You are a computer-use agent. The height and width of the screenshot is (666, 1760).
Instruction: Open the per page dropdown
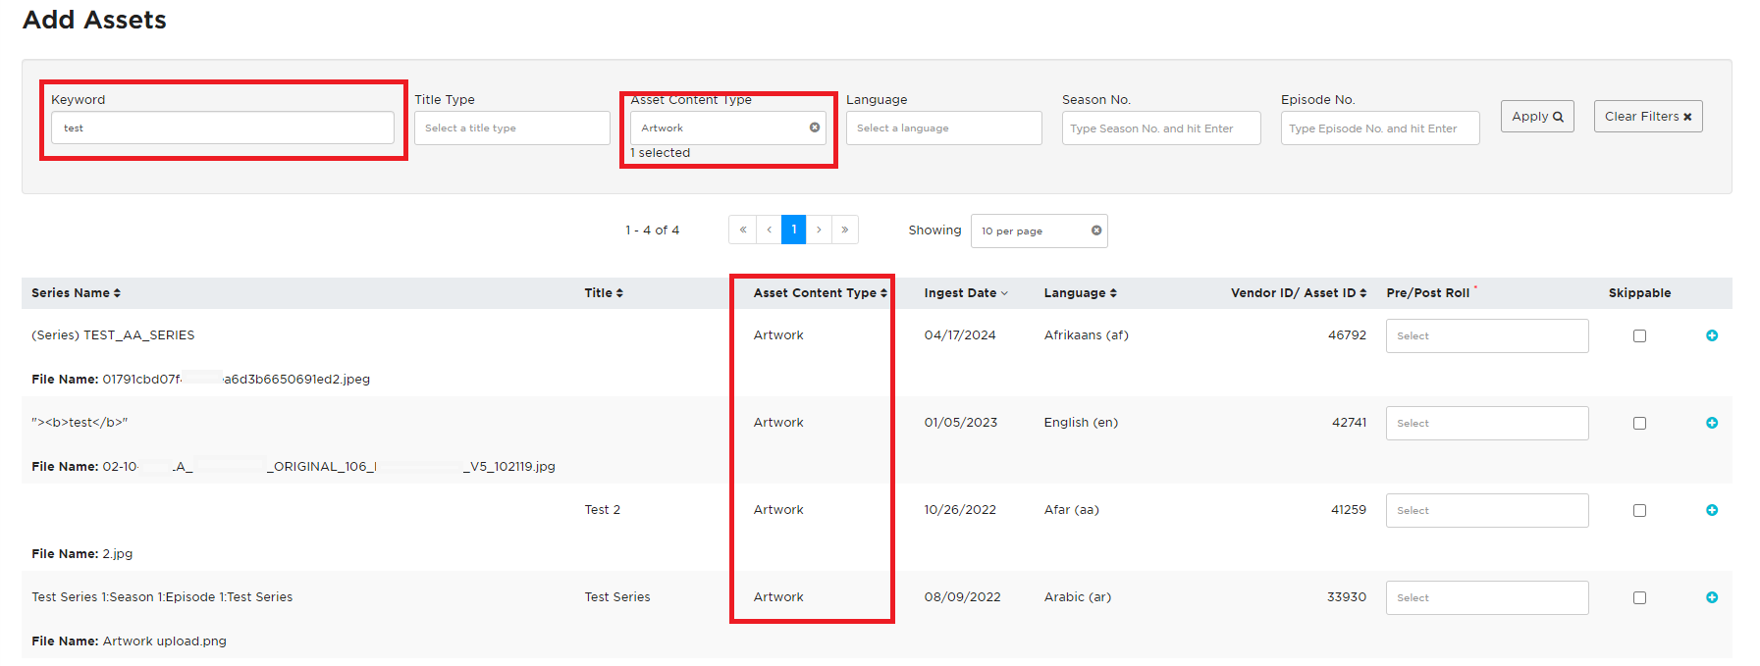pos(1039,231)
